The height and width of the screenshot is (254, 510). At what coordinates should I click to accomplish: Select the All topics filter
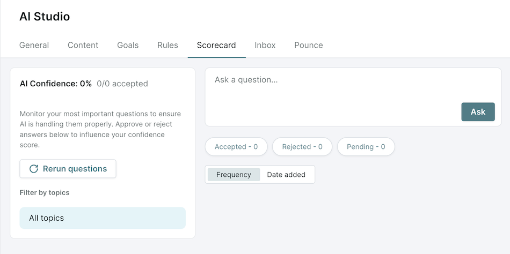[103, 218]
